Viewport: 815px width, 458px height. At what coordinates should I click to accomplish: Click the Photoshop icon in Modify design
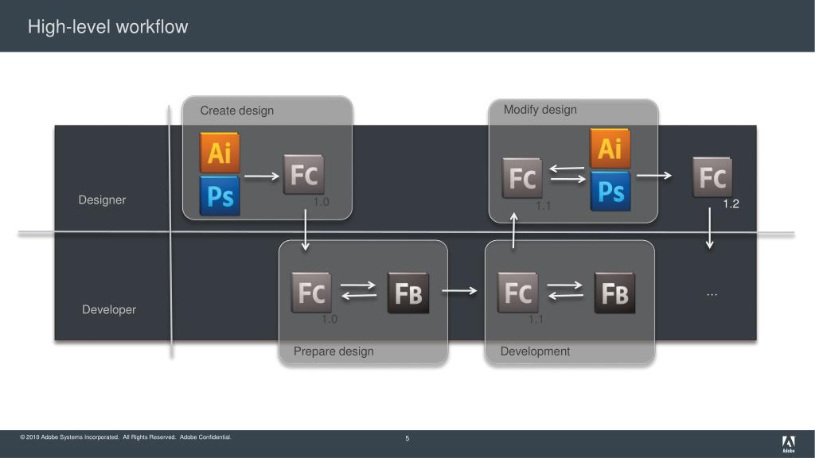(x=610, y=191)
